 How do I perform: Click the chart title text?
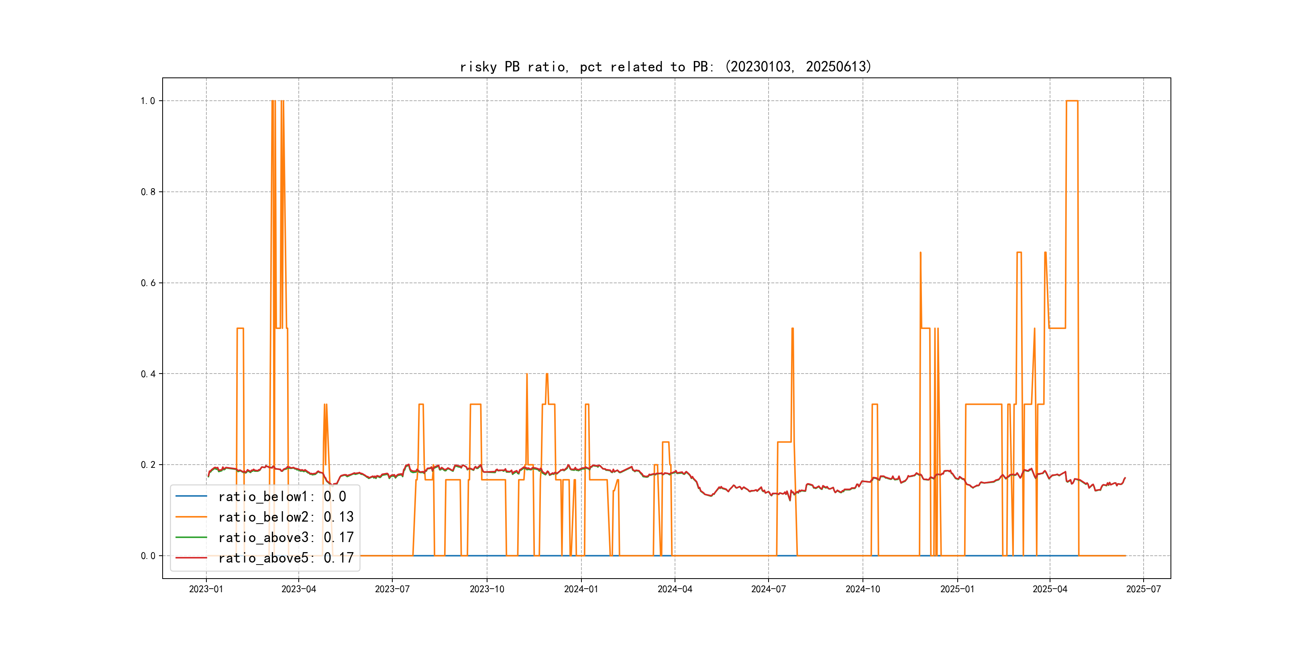[x=666, y=67]
